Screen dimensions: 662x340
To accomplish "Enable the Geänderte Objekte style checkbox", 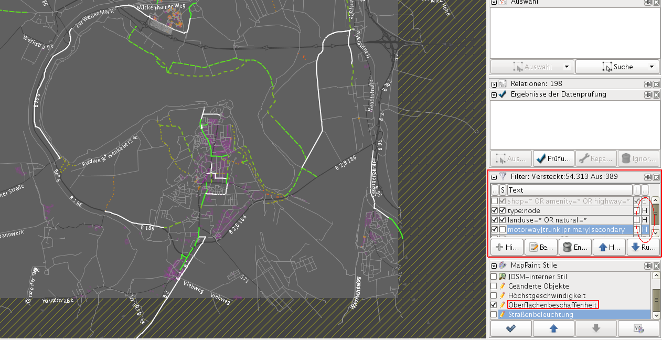I will (493, 286).
